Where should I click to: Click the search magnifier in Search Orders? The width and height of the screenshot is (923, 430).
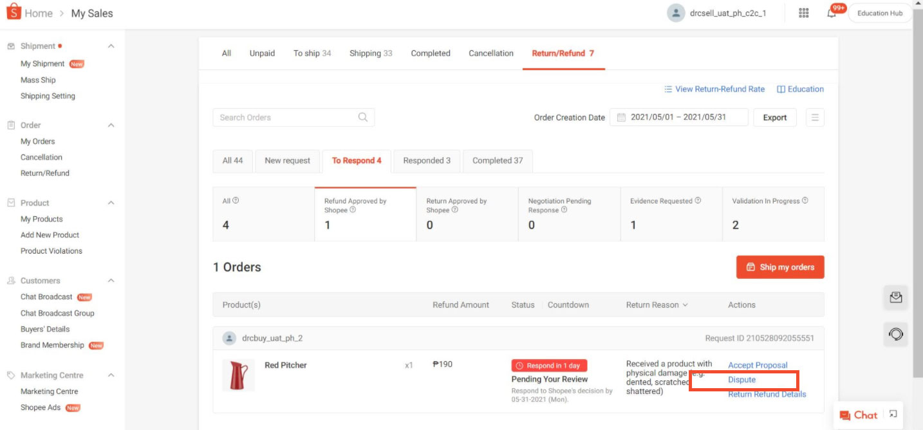pos(362,117)
